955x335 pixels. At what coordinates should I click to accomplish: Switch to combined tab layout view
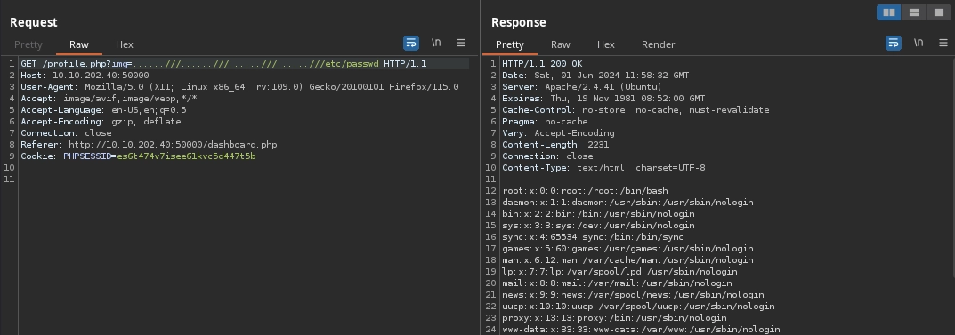(x=938, y=12)
